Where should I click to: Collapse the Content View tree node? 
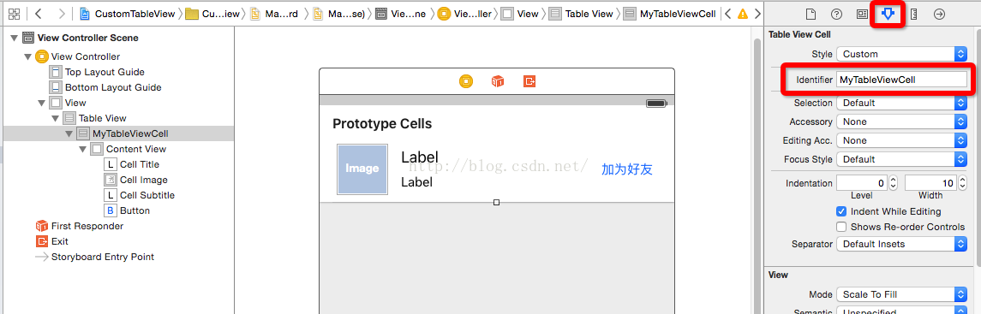pyautogui.click(x=82, y=149)
